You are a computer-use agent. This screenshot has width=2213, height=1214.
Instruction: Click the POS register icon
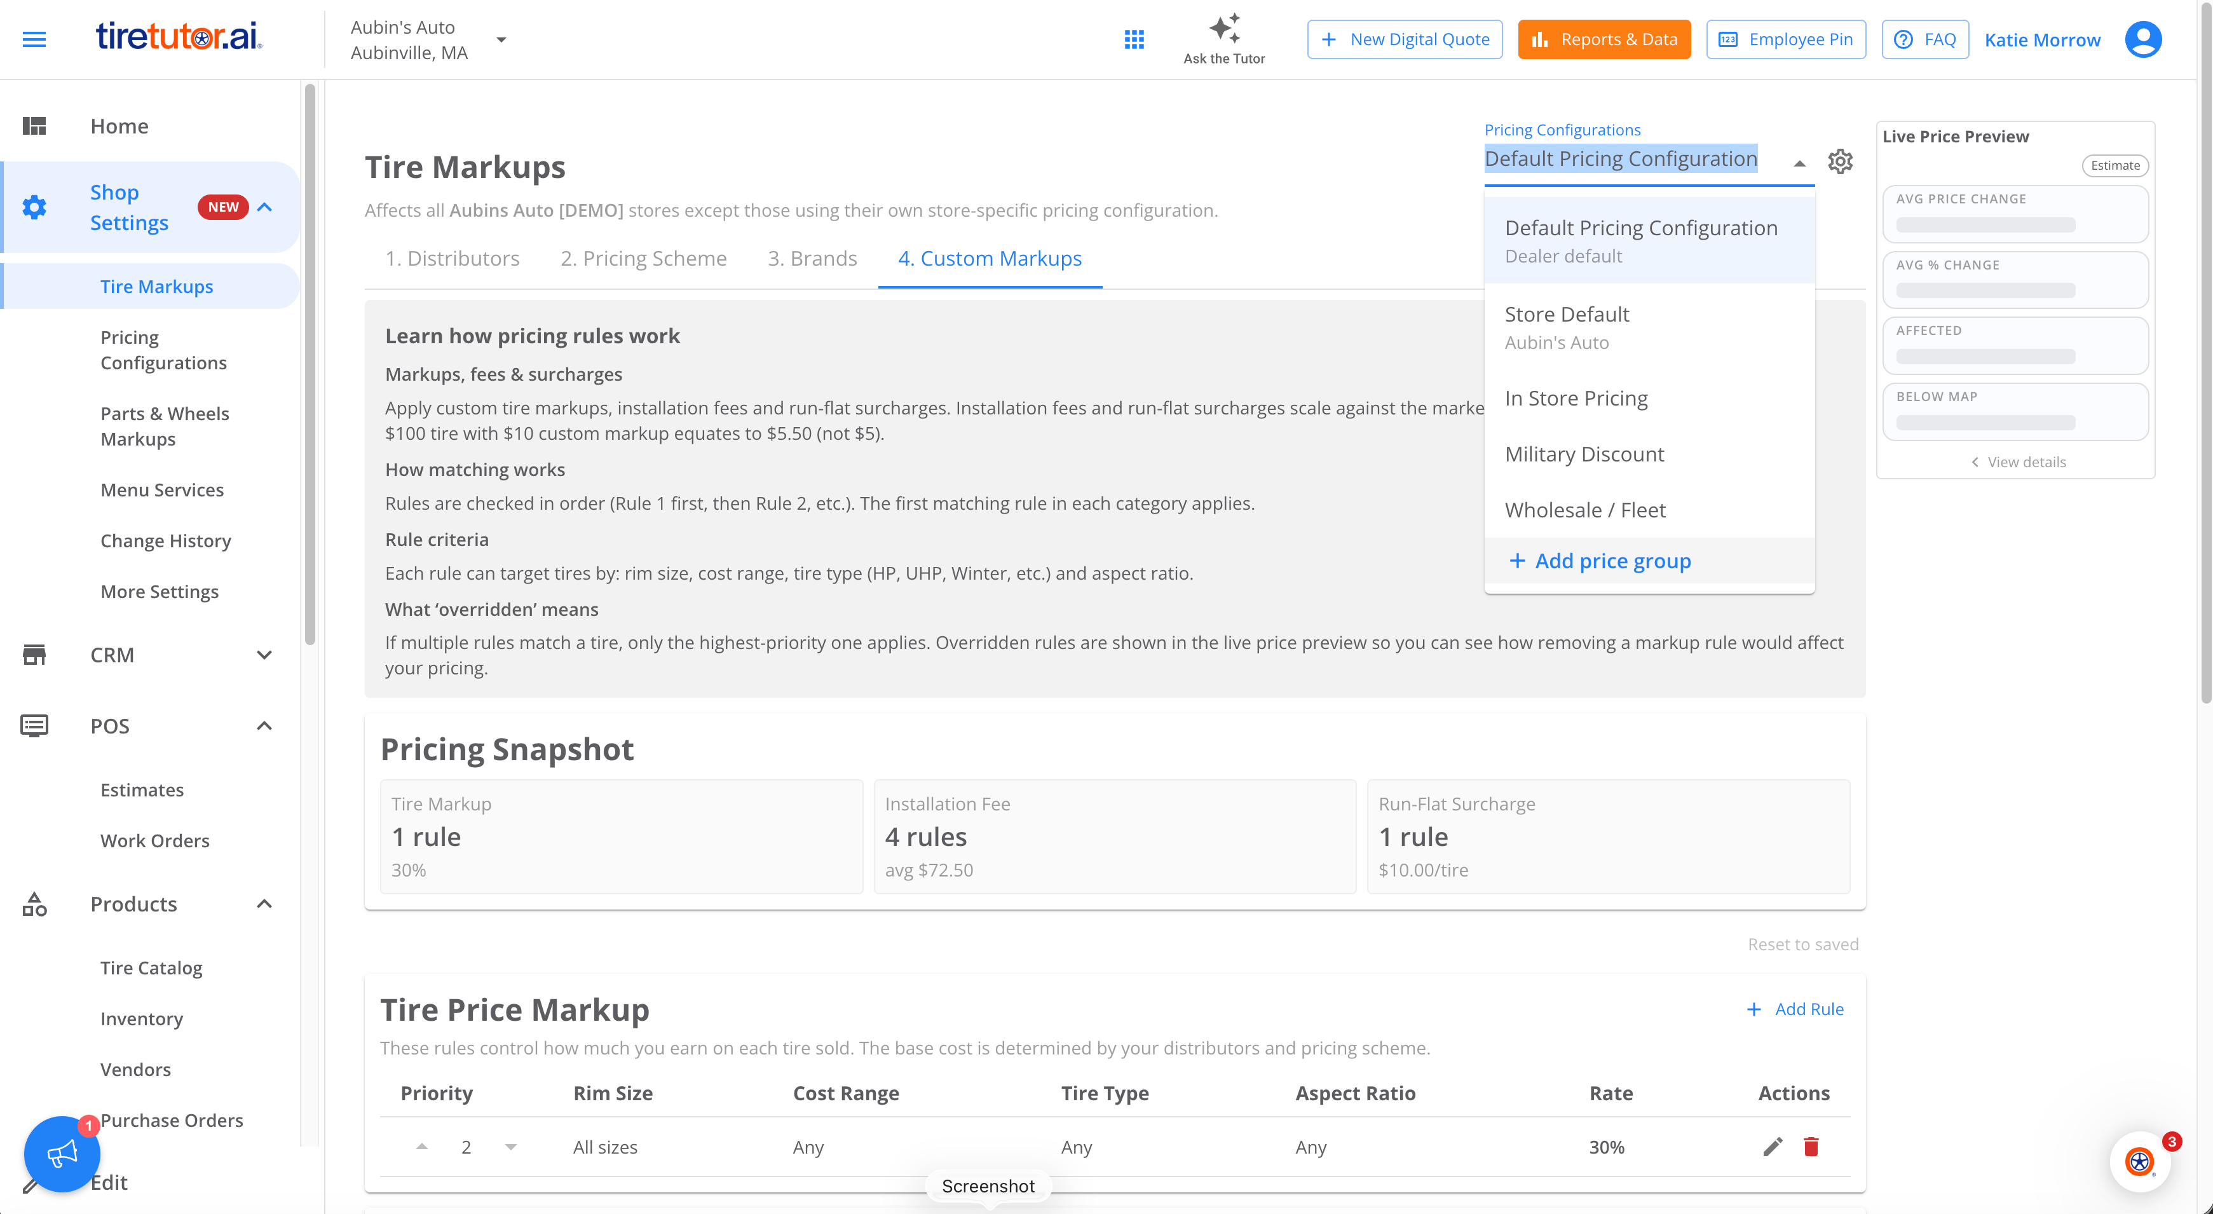click(x=34, y=726)
